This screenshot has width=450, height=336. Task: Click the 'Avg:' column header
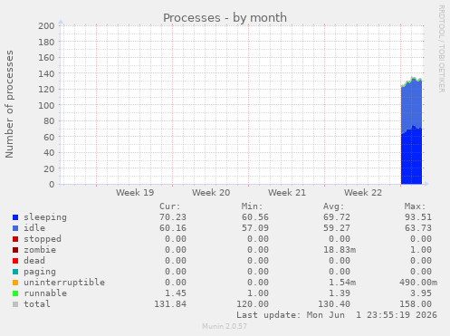(x=334, y=206)
